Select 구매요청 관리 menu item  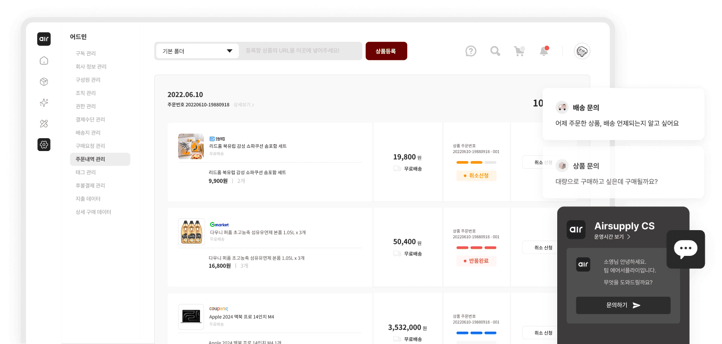90,146
